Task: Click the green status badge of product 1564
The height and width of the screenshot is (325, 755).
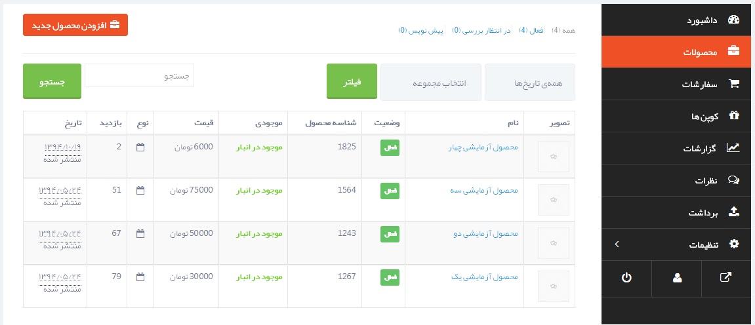Action: [x=390, y=191]
